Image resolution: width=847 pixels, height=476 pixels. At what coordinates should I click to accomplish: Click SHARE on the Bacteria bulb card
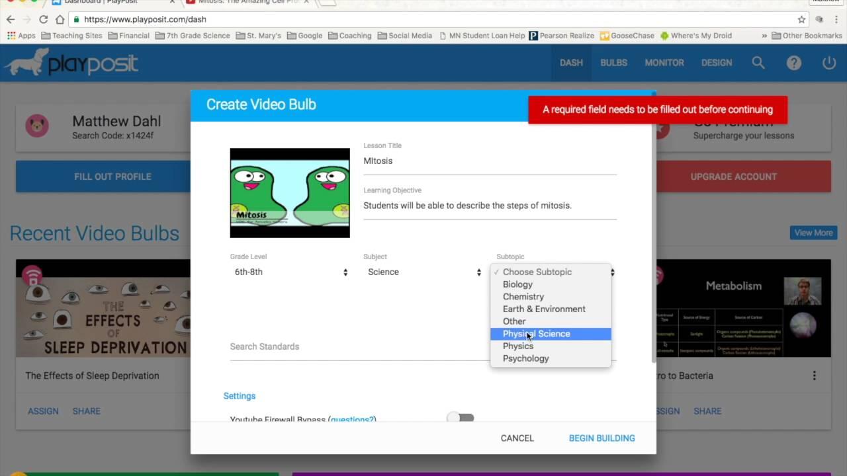pos(707,411)
